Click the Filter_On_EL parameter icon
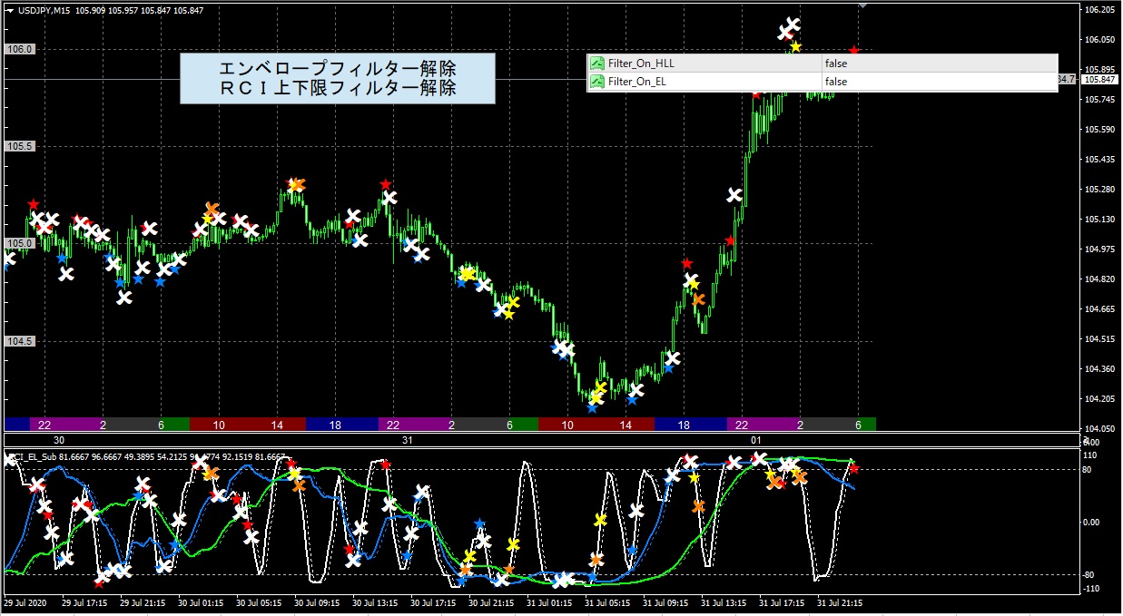The width and height of the screenshot is (1123, 616). 597,82
